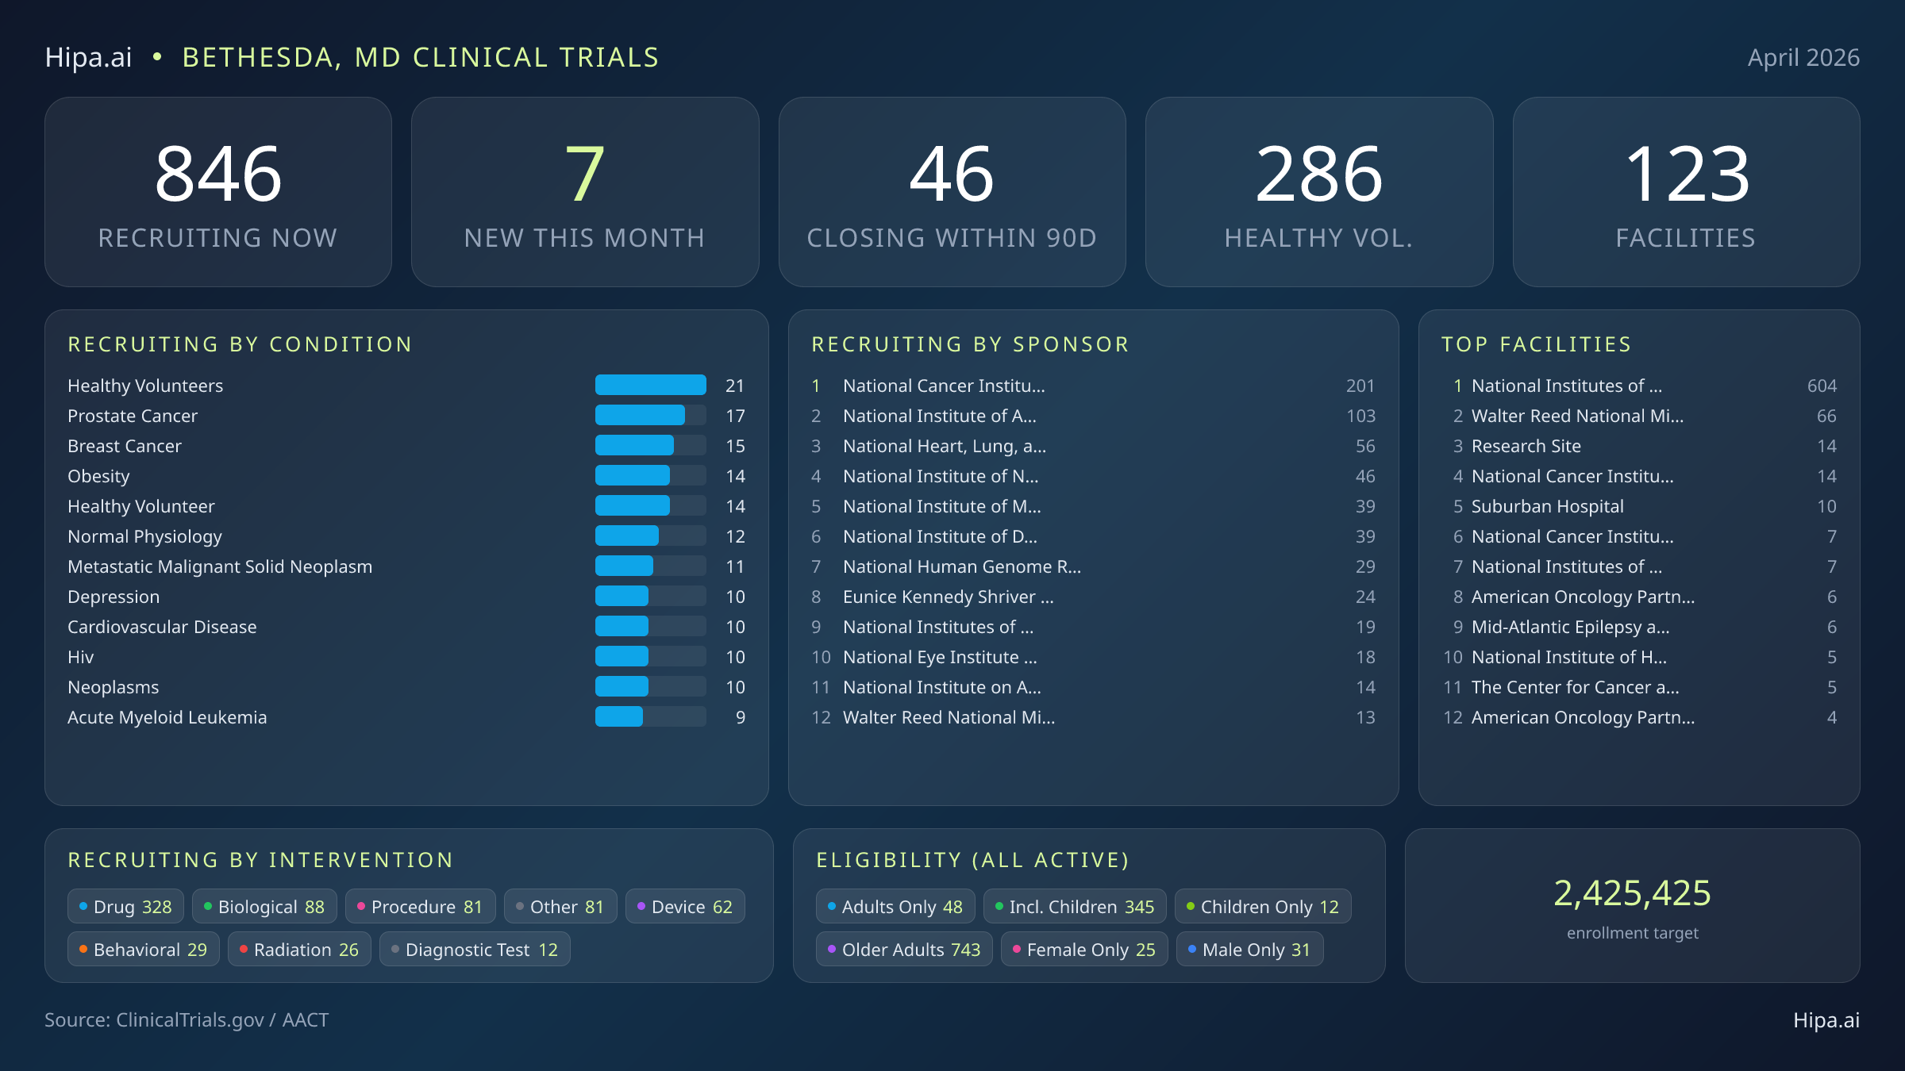
Task: Click facility The Center for Cancer a...
Action: point(1639,687)
